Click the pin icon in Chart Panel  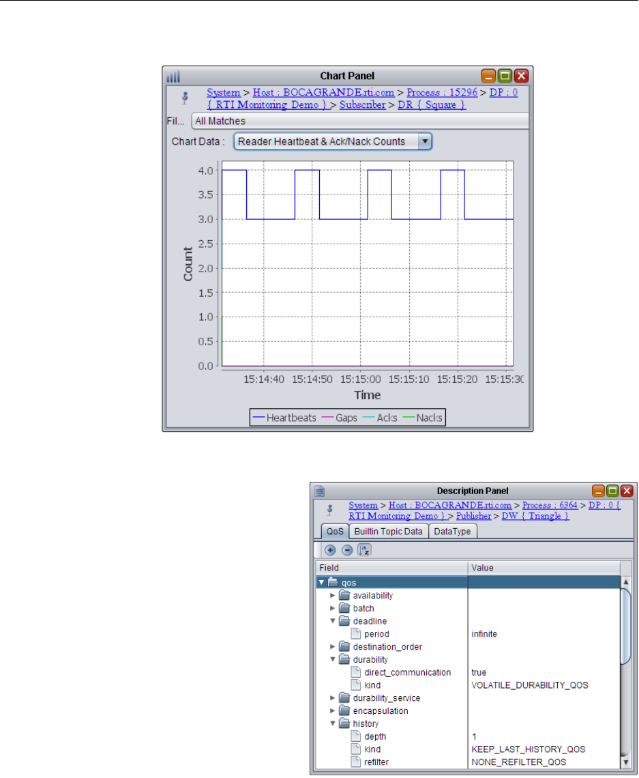(185, 98)
